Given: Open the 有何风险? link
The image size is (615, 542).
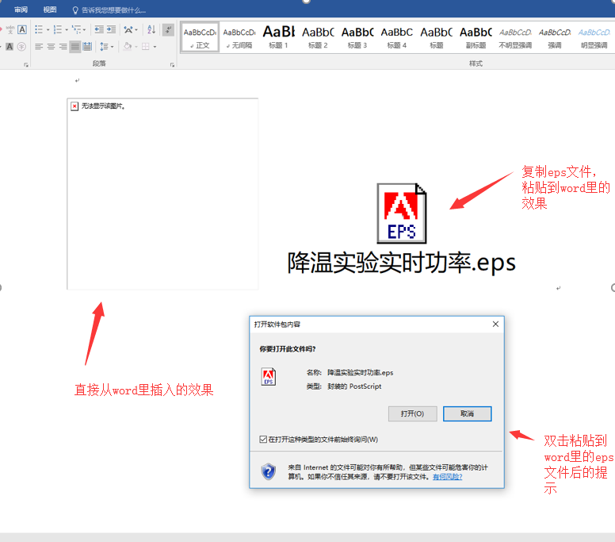Looking at the screenshot, I should (x=448, y=477).
